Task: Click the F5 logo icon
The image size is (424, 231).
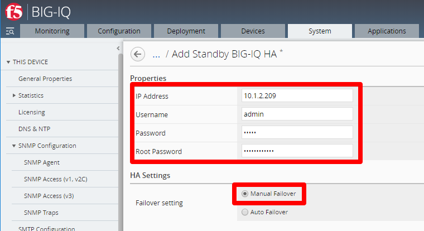Action: point(14,12)
